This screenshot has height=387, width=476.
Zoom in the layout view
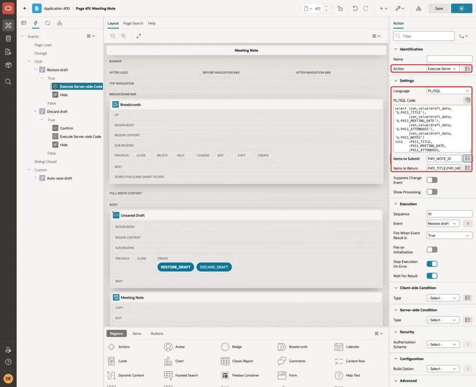(x=124, y=36)
